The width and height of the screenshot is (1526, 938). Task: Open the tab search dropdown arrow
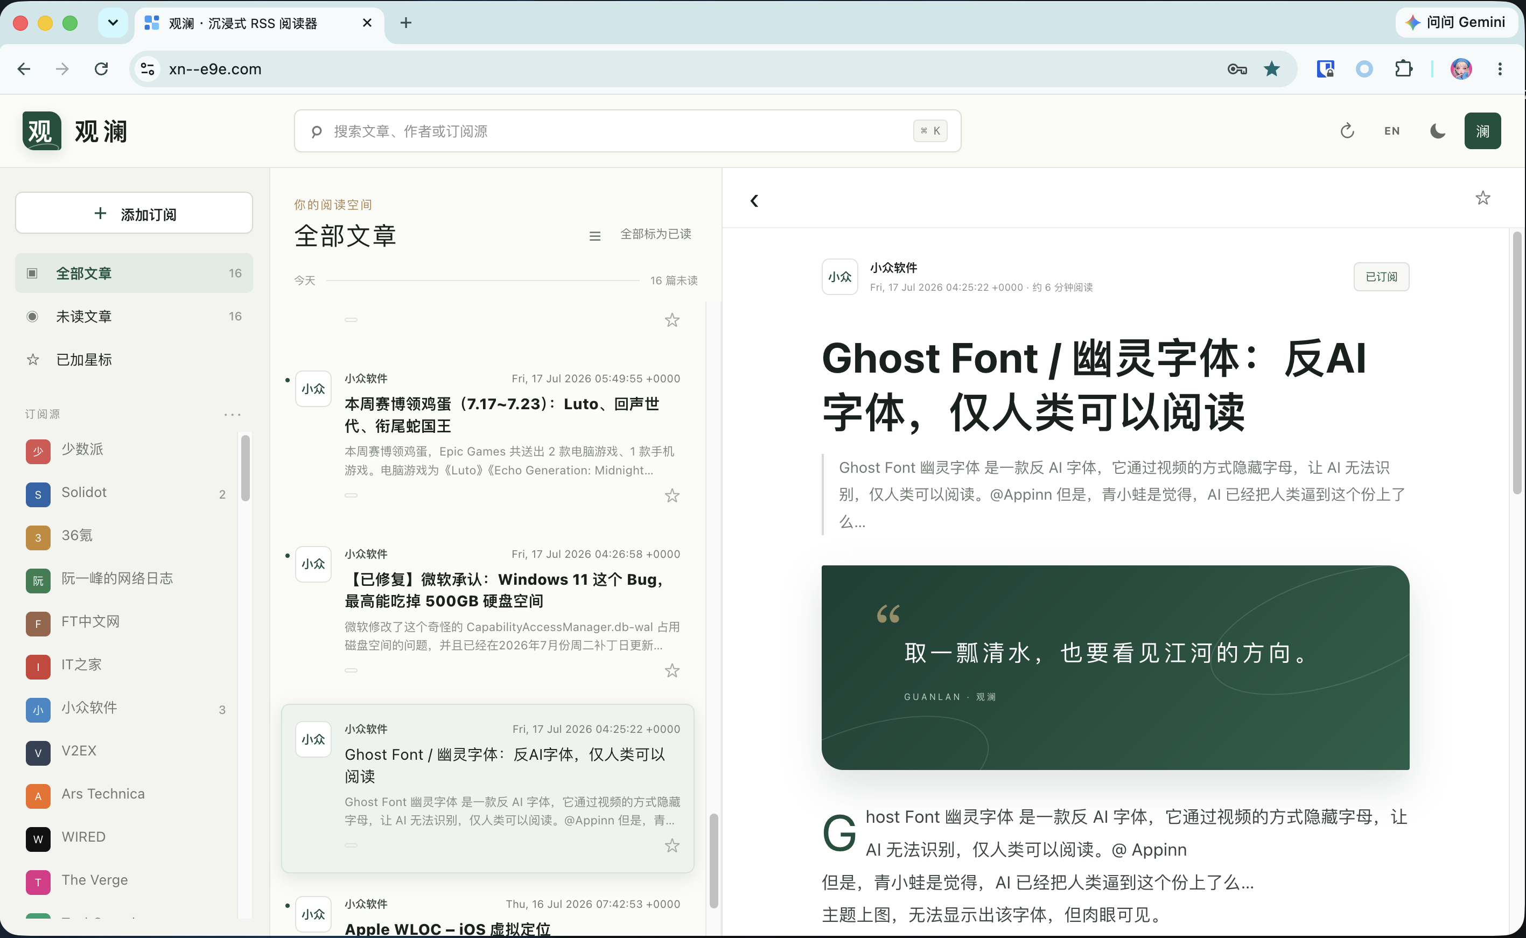(113, 23)
